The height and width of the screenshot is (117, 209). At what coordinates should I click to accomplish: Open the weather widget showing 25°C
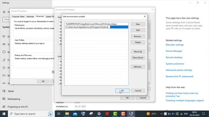[x=152, y=114]
